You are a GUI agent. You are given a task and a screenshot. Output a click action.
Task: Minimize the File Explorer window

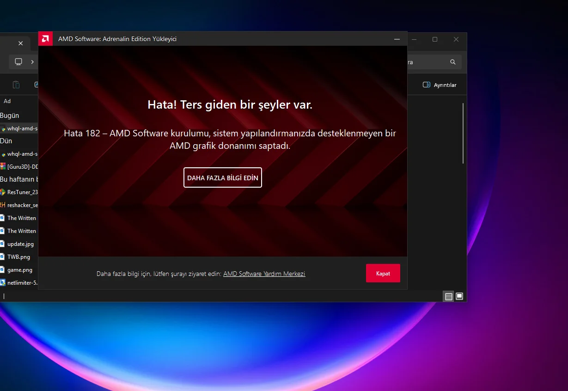click(x=414, y=40)
